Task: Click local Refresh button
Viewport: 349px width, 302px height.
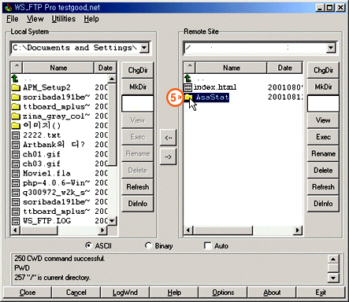Action: point(138,187)
